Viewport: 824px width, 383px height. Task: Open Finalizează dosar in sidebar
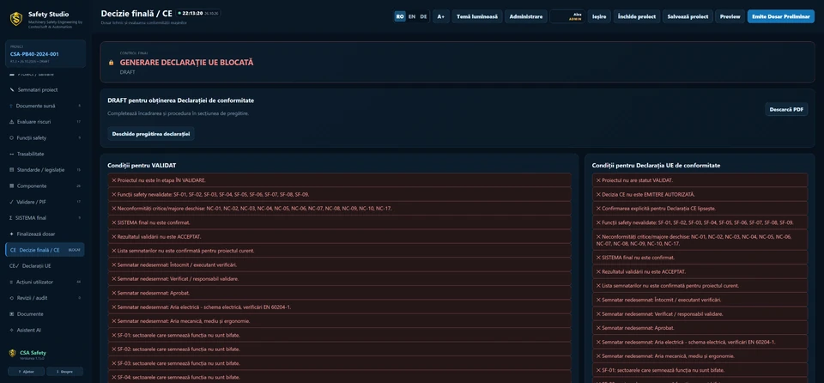point(45,234)
